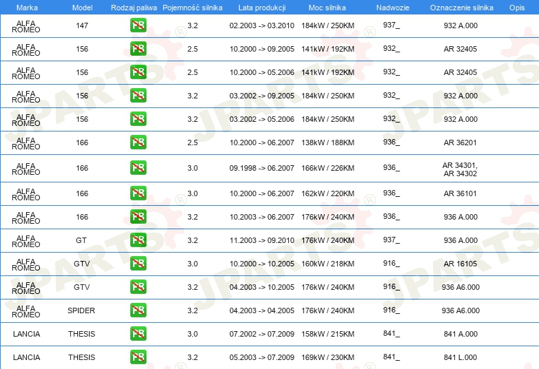The width and height of the screenshot is (539, 369).
Task: Click the Marka column header
Action: (27, 8)
